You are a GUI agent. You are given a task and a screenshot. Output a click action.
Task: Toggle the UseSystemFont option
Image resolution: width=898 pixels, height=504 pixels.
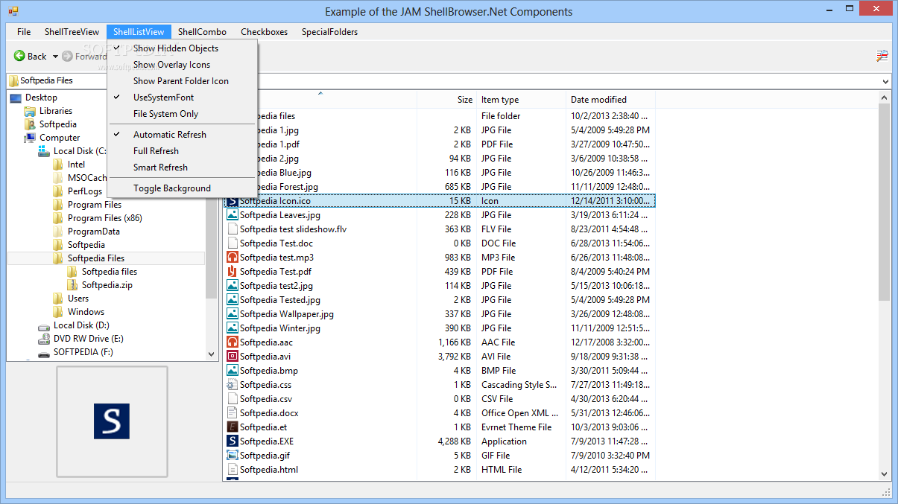183,98
